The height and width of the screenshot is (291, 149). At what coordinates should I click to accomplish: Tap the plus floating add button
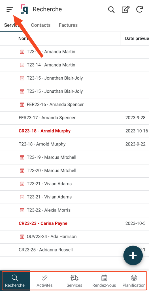click(133, 255)
